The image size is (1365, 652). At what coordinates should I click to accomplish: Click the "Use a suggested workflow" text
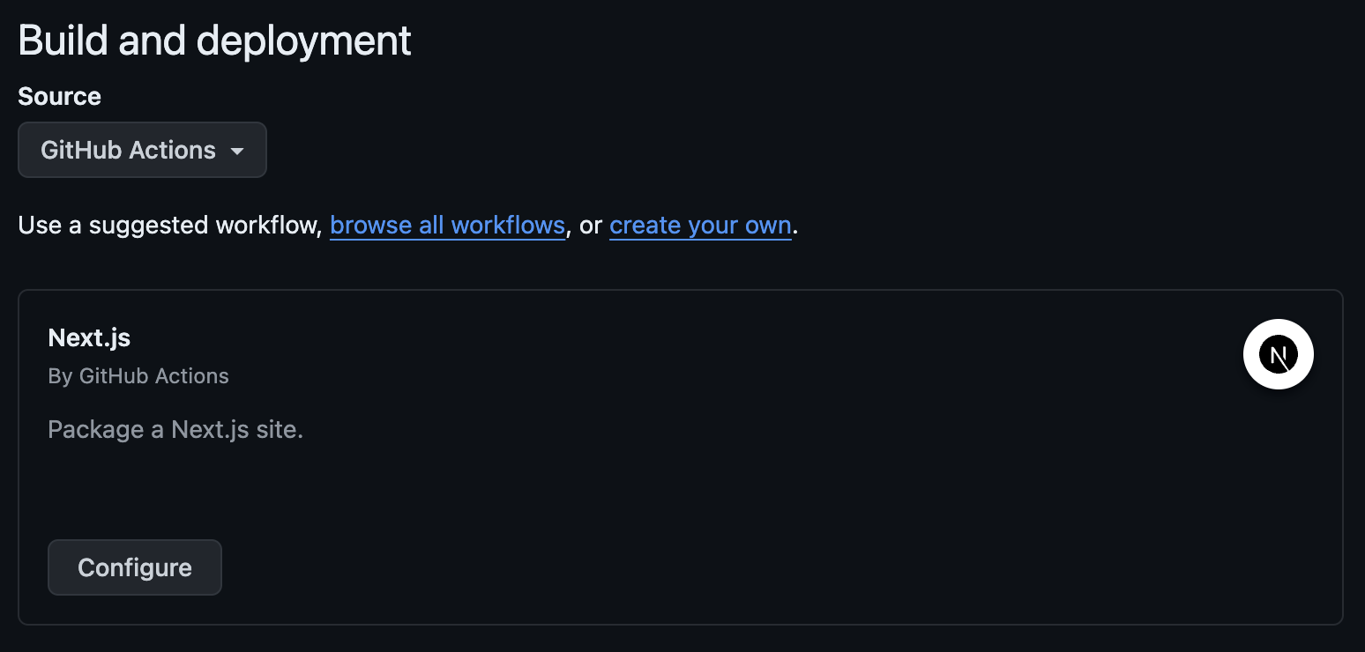click(168, 226)
